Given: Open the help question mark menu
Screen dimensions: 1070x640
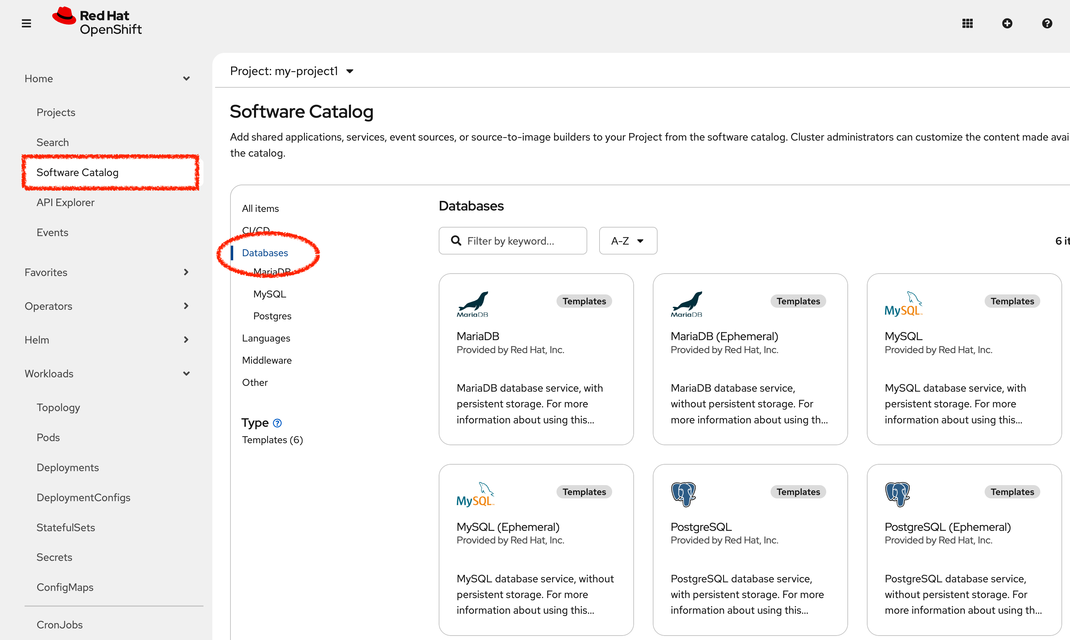Looking at the screenshot, I should tap(1047, 23).
